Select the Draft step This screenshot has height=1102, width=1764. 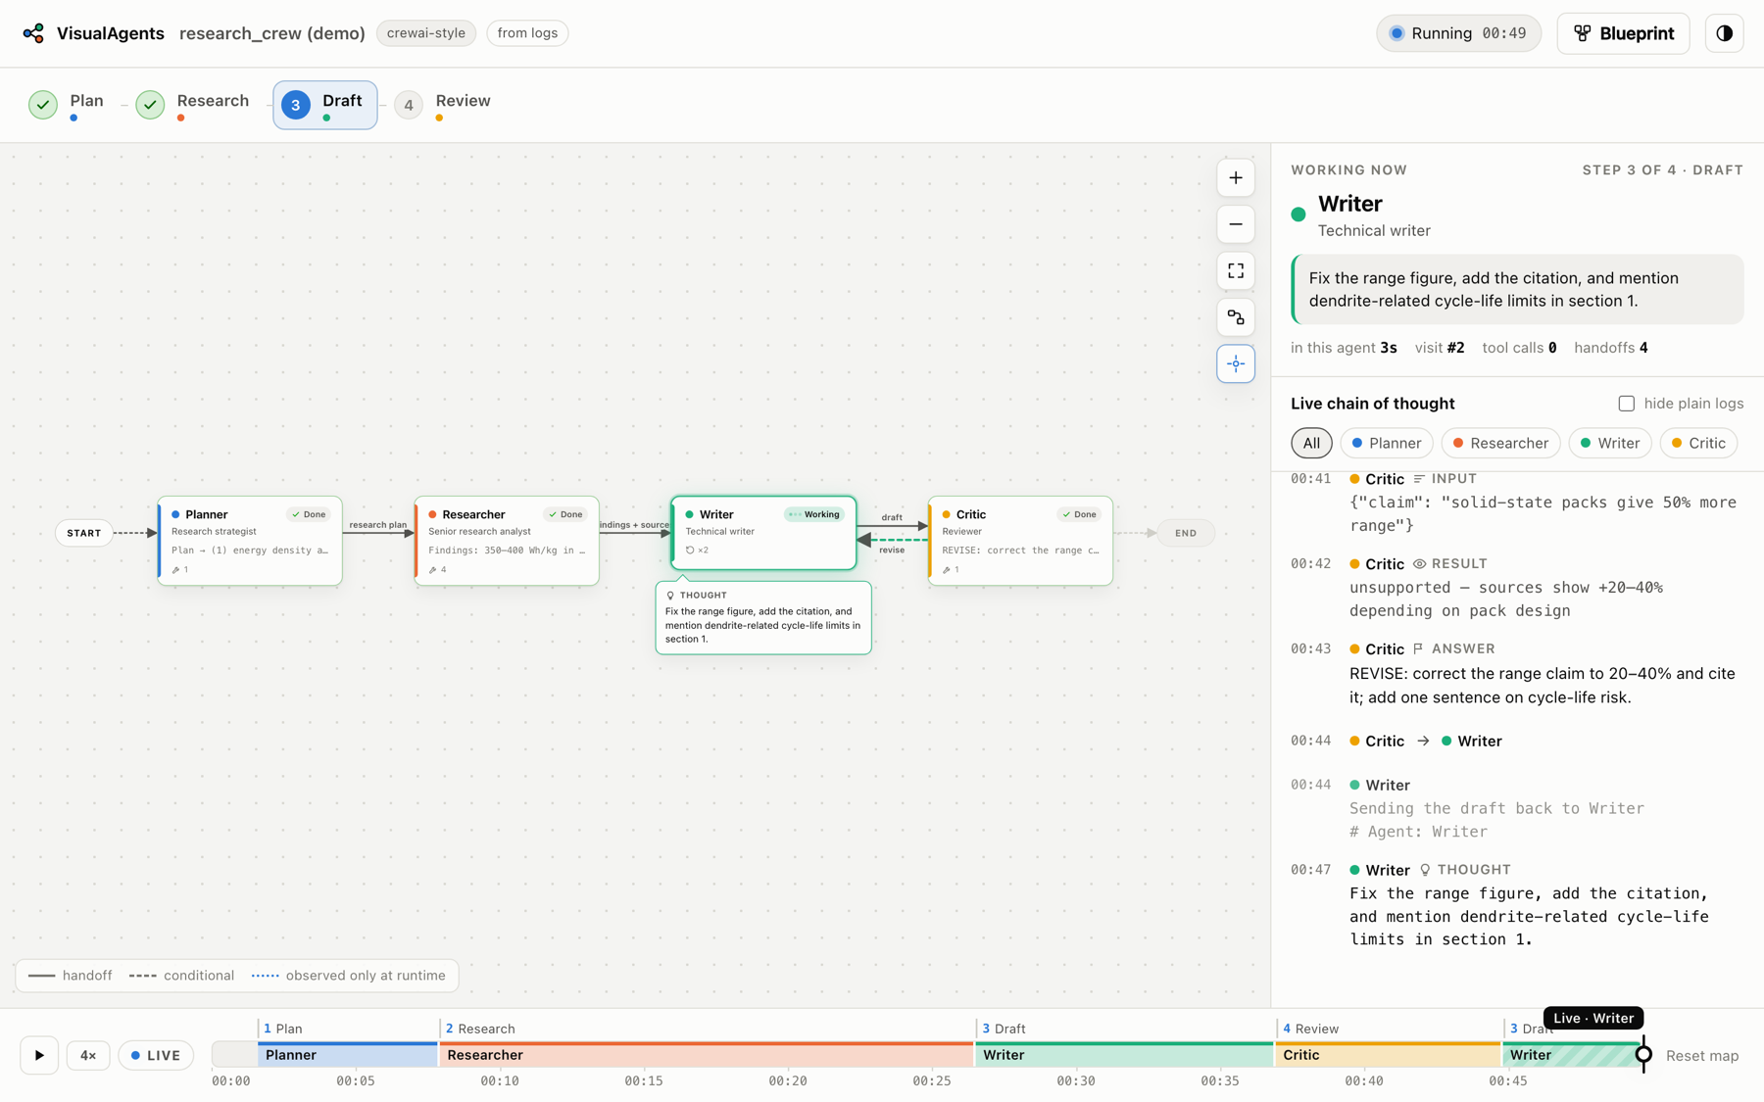[x=325, y=105]
